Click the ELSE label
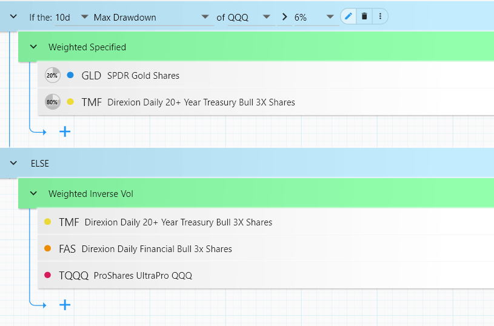The width and height of the screenshot is (494, 326). tap(39, 164)
